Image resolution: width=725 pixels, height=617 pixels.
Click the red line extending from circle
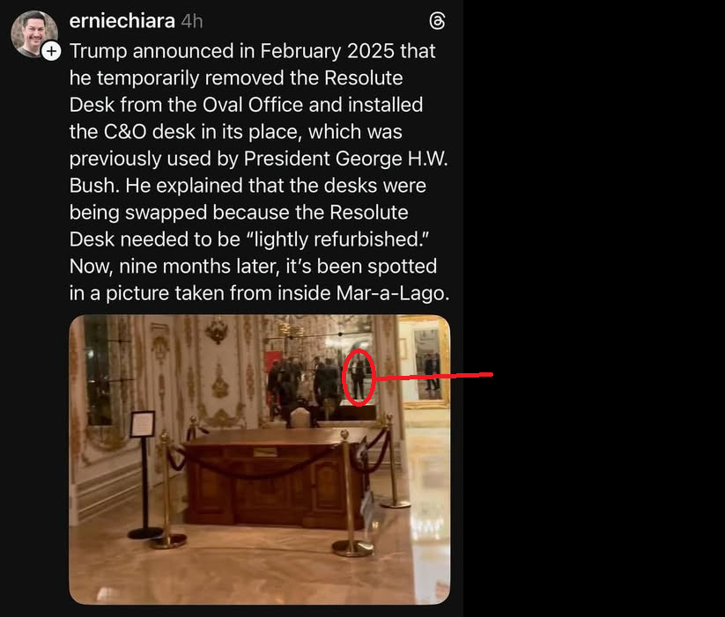[x=433, y=377]
